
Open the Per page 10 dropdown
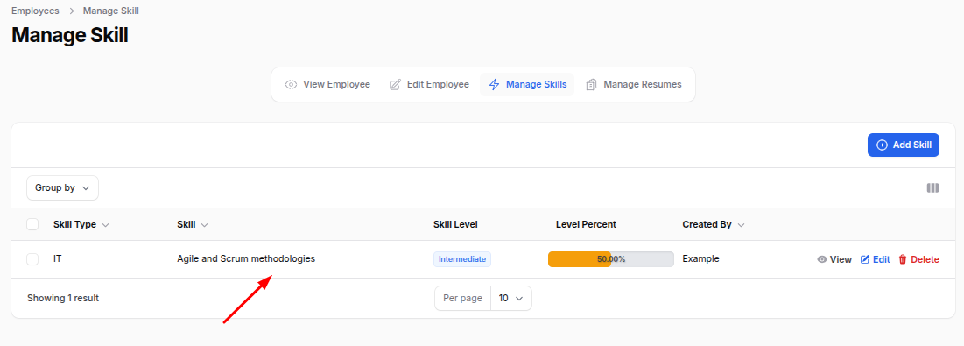511,298
